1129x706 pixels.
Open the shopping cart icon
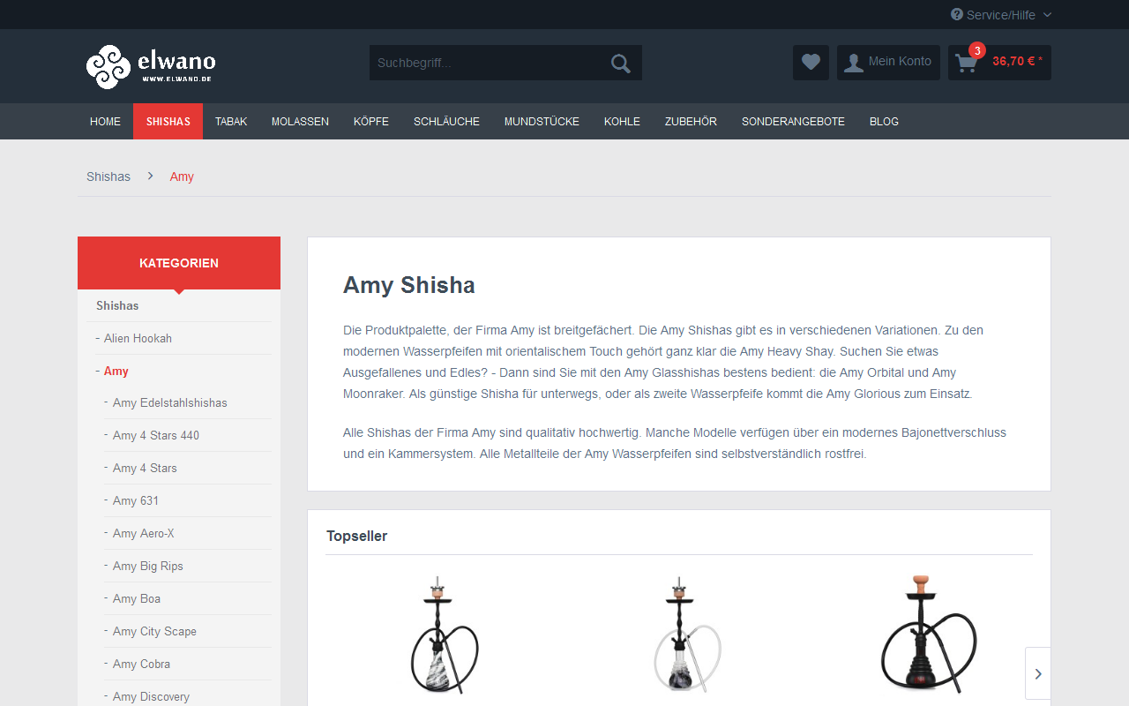967,64
